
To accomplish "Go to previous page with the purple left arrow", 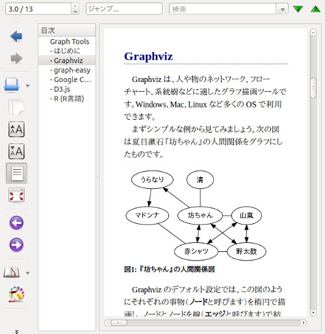I will point(16,223).
